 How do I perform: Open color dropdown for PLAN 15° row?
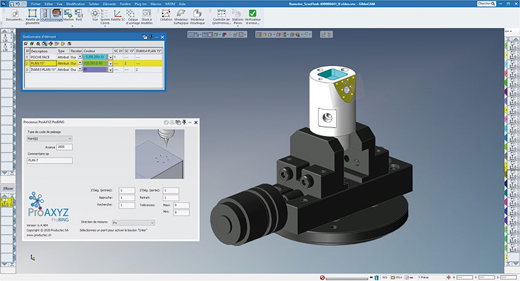pyautogui.click(x=111, y=63)
